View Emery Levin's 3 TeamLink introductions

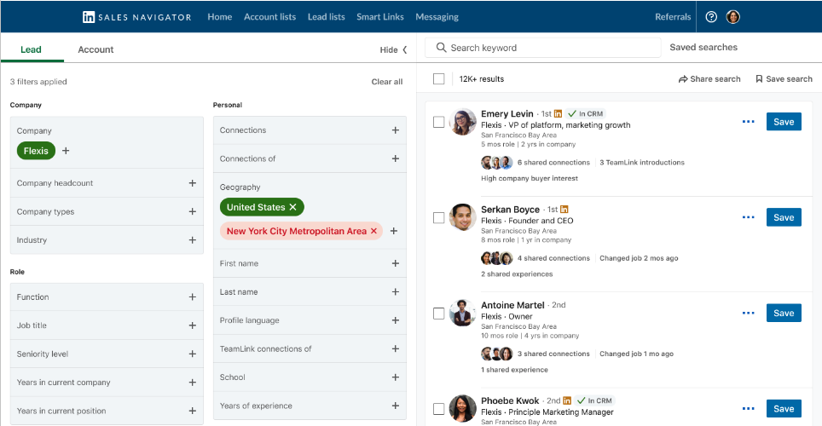pyautogui.click(x=642, y=163)
